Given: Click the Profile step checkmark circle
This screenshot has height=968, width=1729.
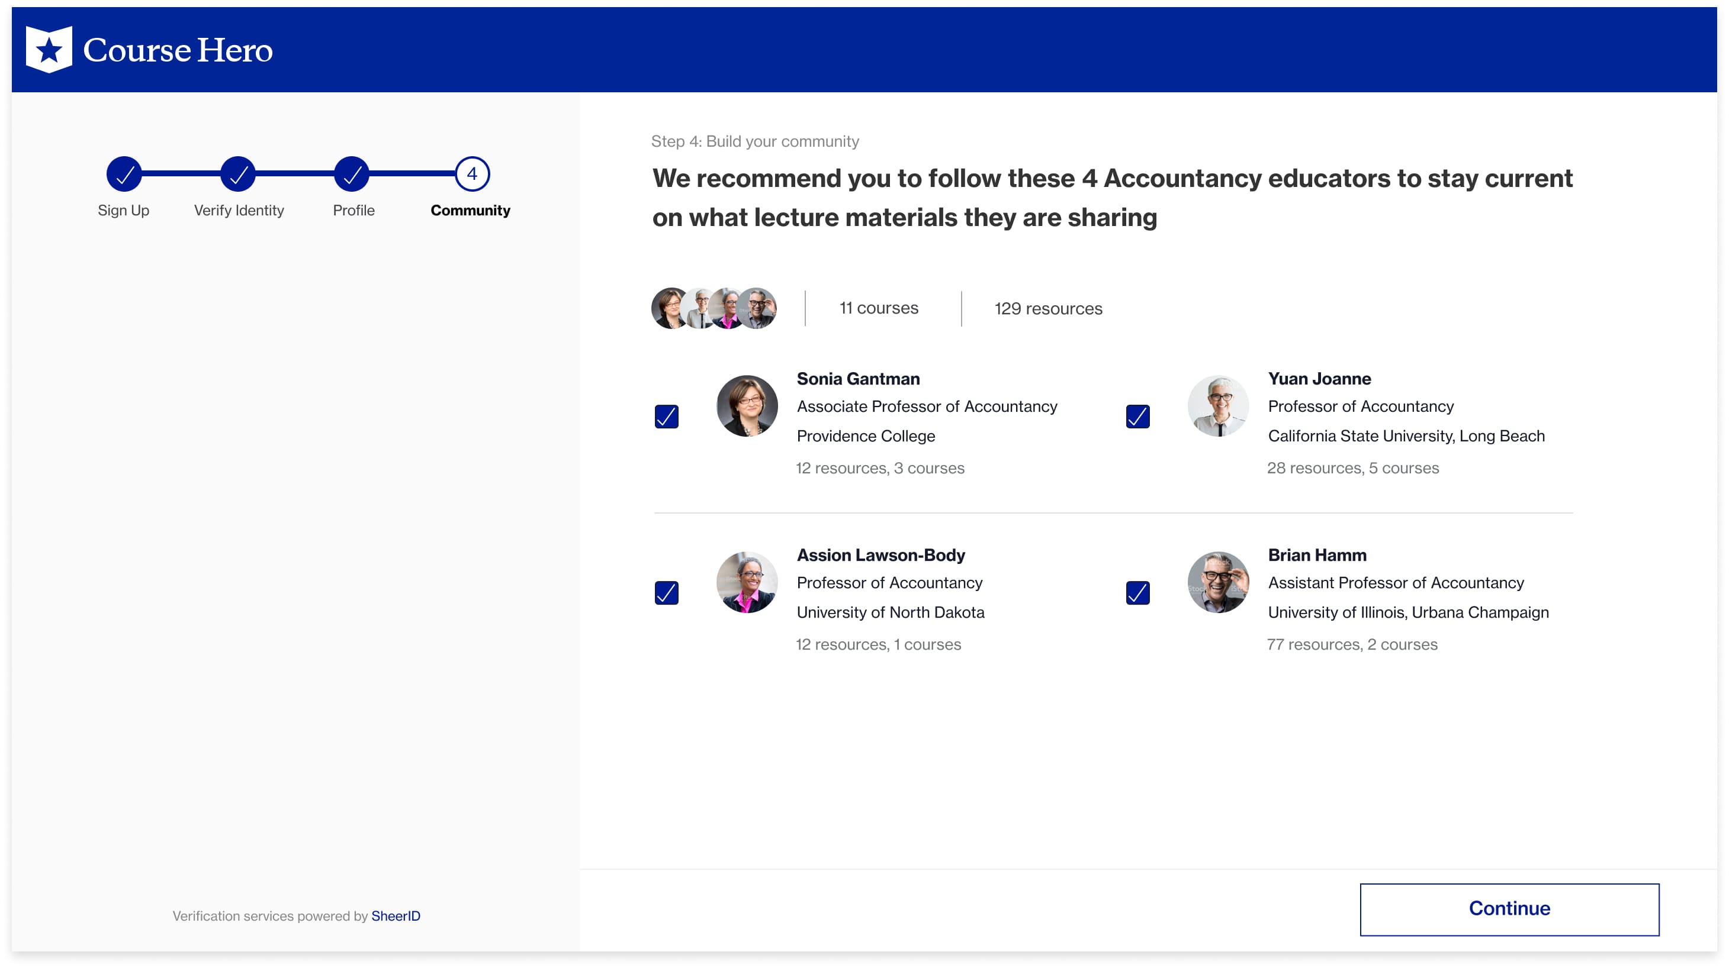Looking at the screenshot, I should click(352, 175).
